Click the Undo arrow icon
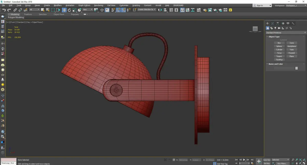Screen dimensions: 307x165 [4, 10]
